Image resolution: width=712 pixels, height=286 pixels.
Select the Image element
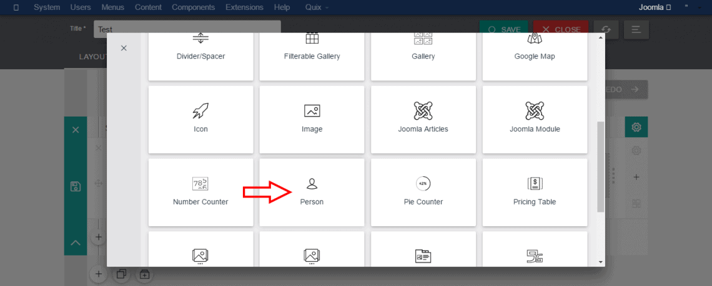point(312,119)
